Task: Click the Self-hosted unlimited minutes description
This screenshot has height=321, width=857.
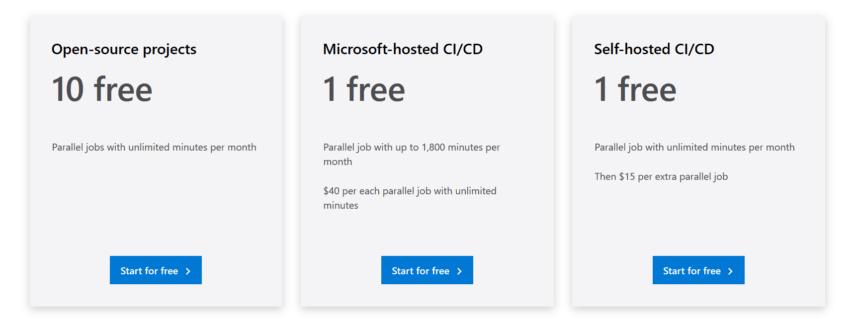Action: [x=694, y=147]
